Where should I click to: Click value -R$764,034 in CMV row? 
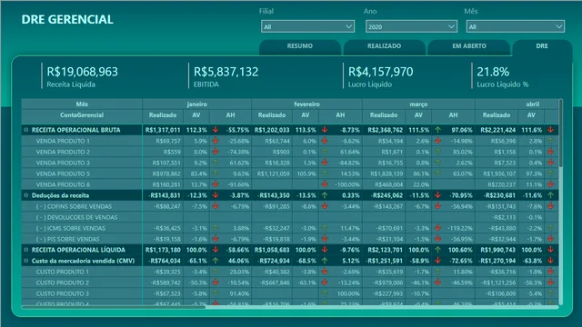165,261
